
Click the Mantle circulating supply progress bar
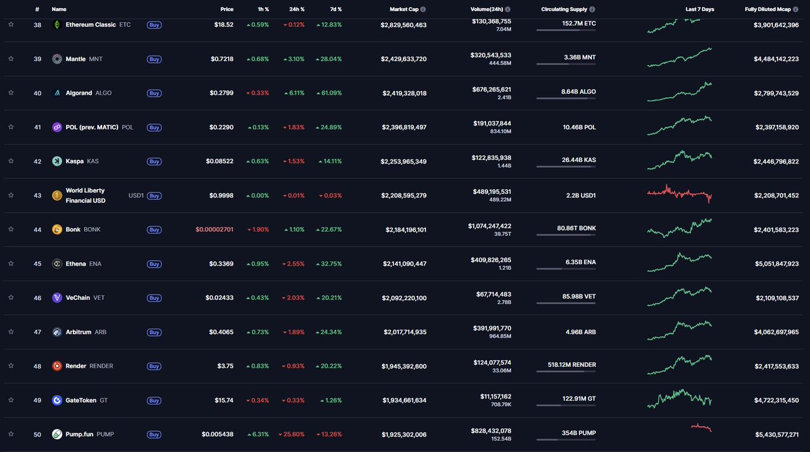(566, 65)
